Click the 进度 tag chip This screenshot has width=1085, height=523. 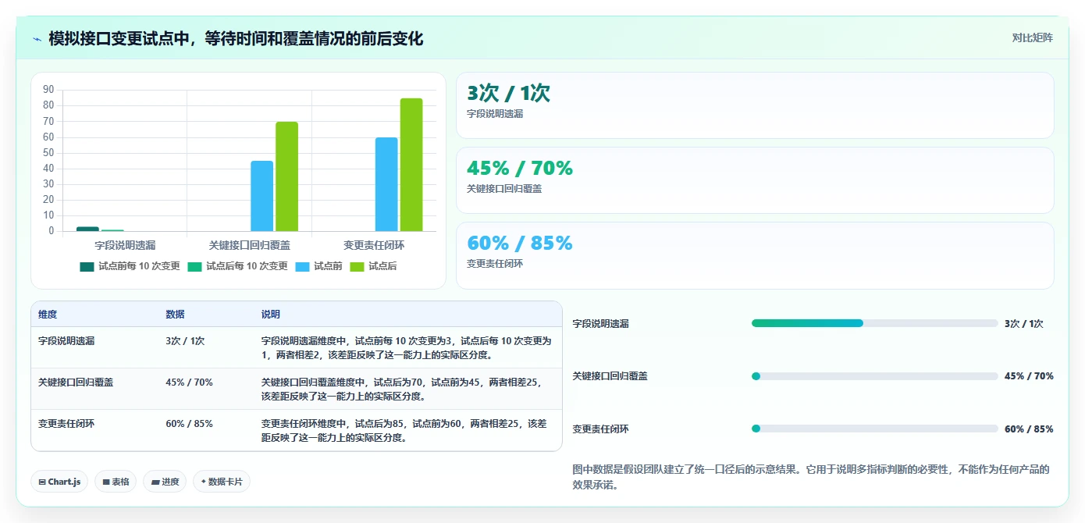tap(165, 482)
